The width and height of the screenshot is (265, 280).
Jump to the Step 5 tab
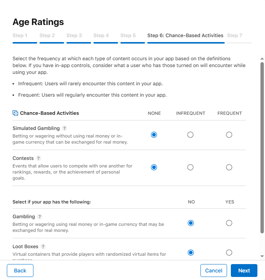(x=128, y=36)
